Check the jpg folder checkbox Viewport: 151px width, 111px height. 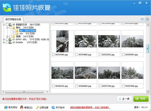tap(14, 31)
